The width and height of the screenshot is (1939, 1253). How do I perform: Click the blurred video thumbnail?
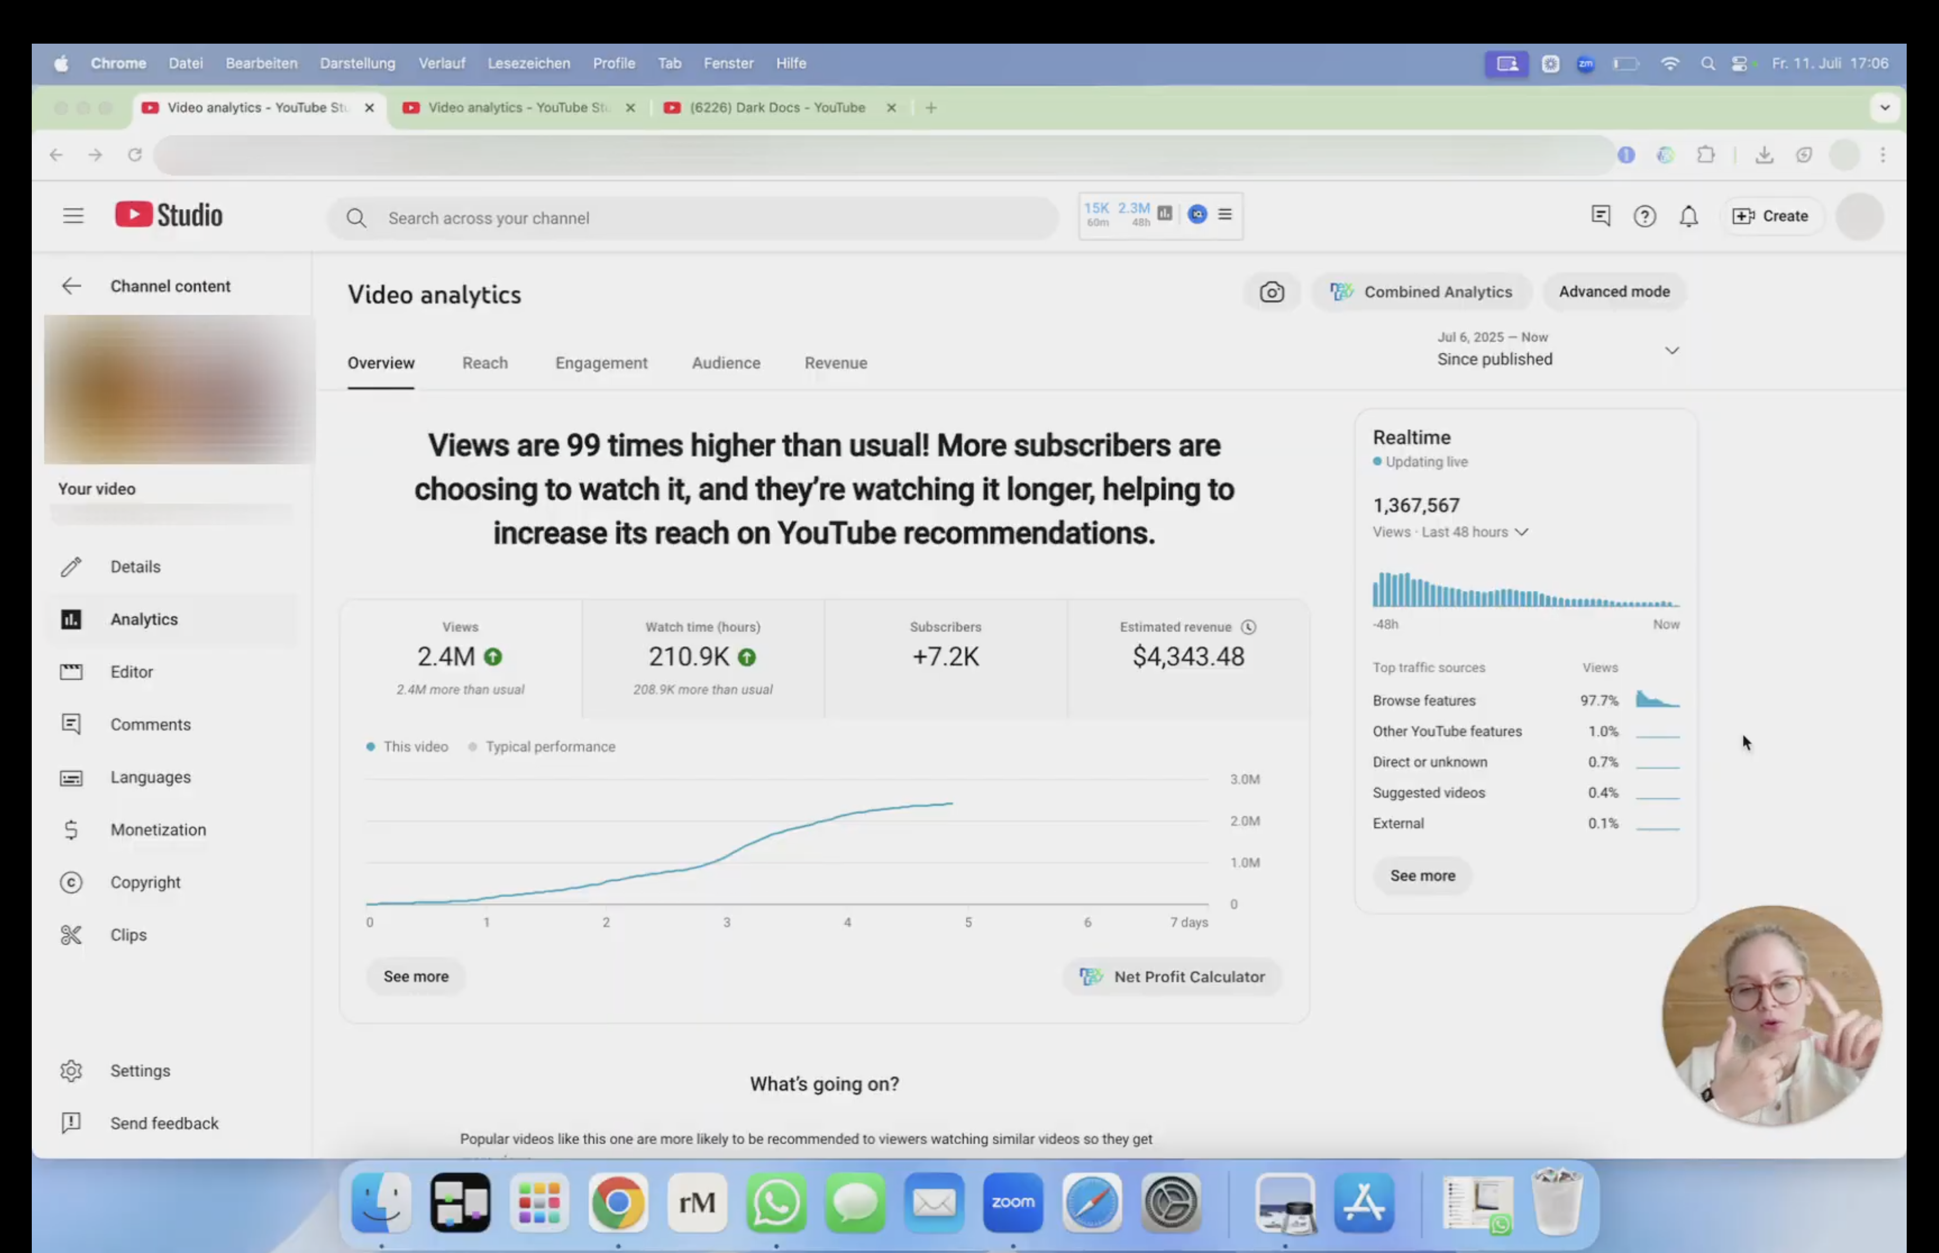pyautogui.click(x=179, y=389)
